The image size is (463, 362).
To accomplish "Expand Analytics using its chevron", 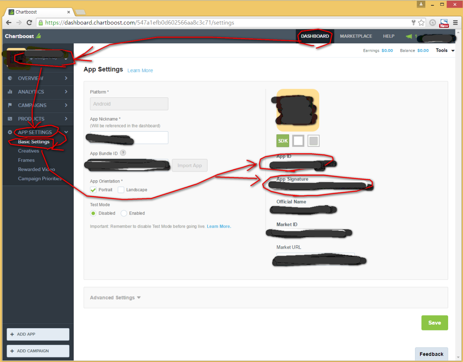I will tap(66, 92).
